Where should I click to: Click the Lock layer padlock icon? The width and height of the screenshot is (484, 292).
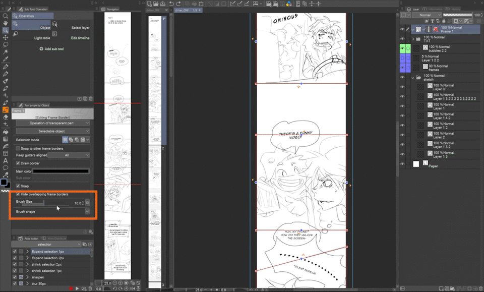pos(444,21)
